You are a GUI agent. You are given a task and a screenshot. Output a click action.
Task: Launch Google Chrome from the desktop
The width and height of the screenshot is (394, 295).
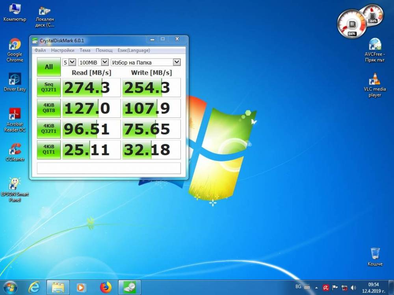15,50
